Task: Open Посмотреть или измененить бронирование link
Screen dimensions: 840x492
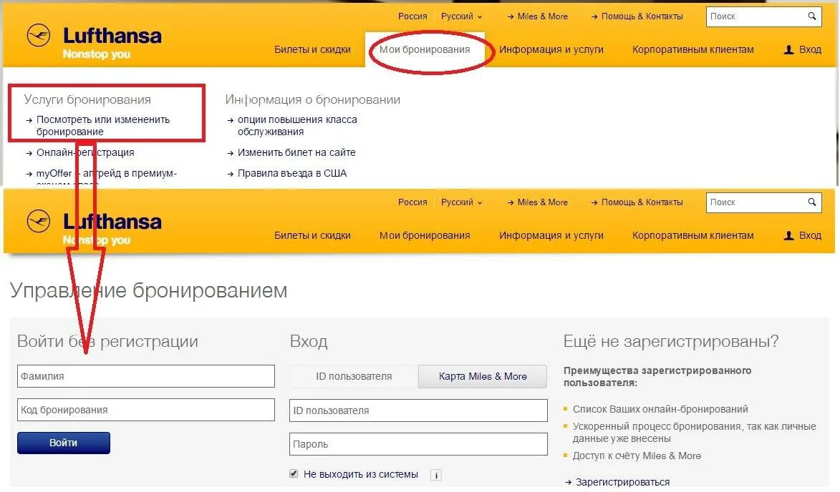Action: pos(103,126)
